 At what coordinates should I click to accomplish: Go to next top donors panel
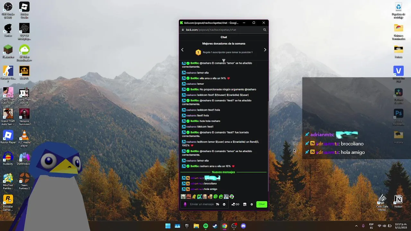[265, 50]
